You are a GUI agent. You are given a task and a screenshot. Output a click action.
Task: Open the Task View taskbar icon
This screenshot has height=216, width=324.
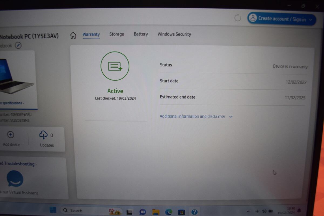(129, 212)
